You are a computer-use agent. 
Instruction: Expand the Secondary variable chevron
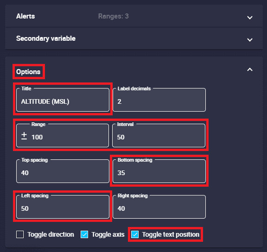pyautogui.click(x=250, y=40)
